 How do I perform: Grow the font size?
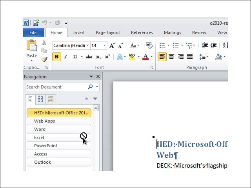(x=112, y=45)
